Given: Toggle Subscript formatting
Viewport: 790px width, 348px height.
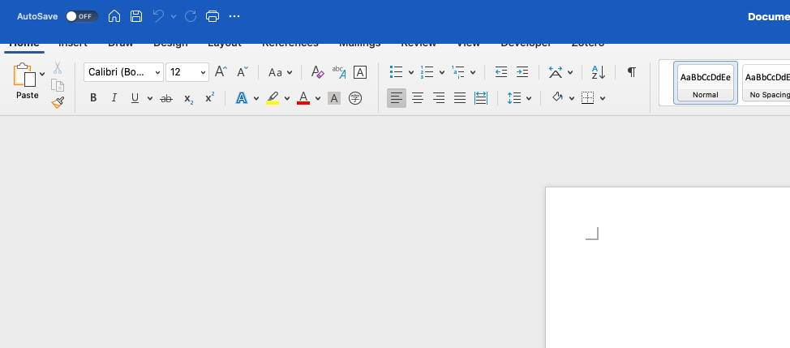Looking at the screenshot, I should click(x=188, y=98).
